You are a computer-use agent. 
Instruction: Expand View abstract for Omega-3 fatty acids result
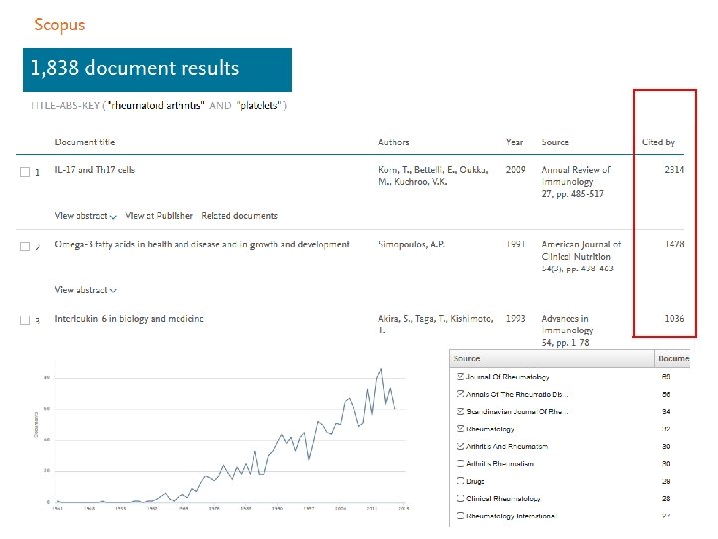coord(85,290)
